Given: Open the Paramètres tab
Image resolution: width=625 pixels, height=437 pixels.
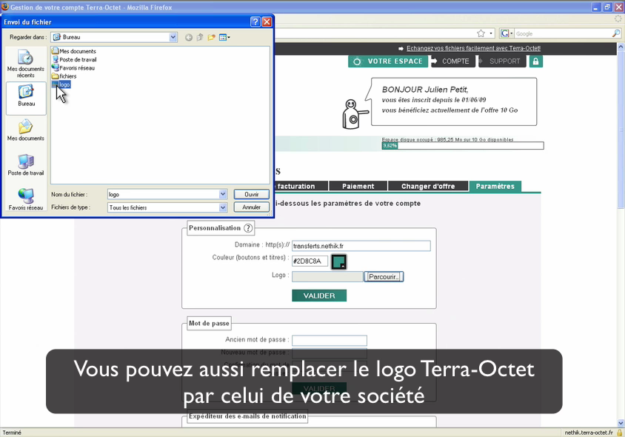Looking at the screenshot, I should pos(495,186).
